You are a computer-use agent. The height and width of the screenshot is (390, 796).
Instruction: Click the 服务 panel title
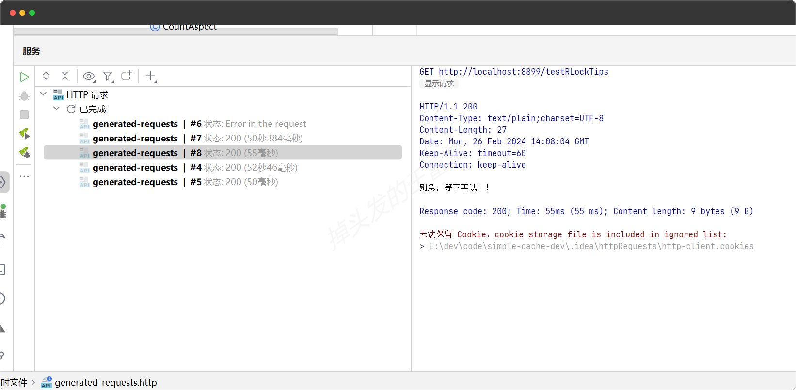(31, 51)
